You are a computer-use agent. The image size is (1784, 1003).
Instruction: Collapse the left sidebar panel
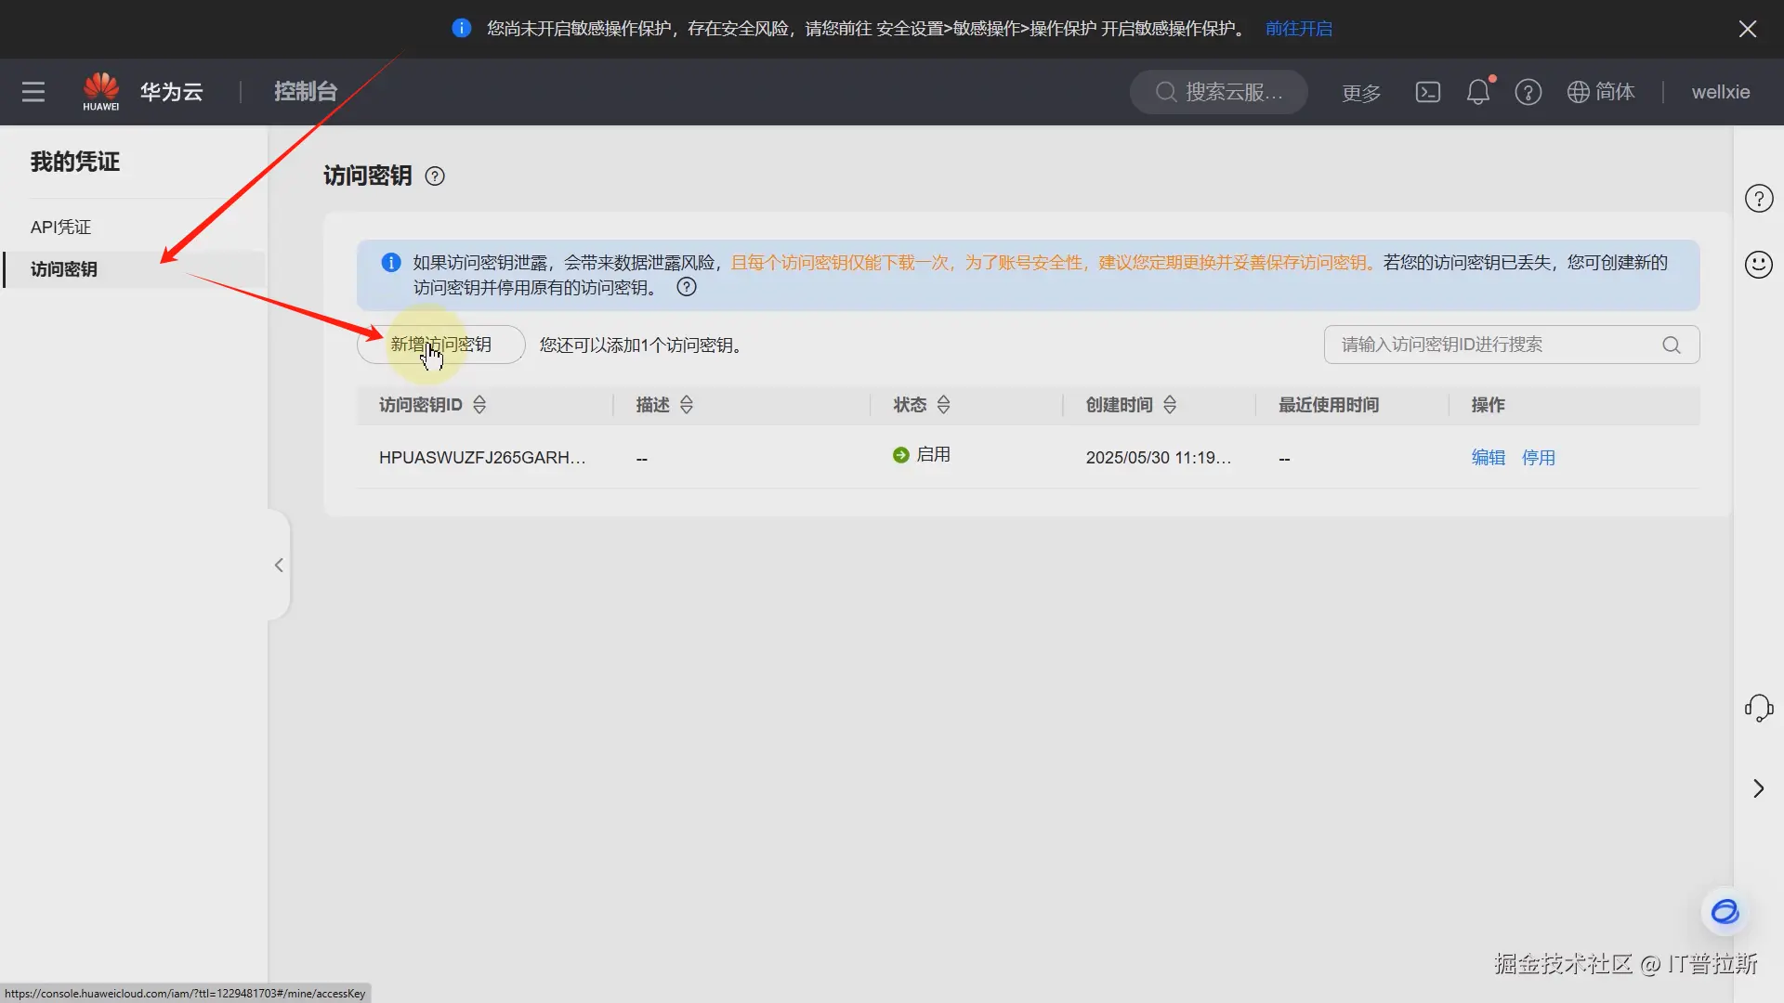(x=279, y=565)
